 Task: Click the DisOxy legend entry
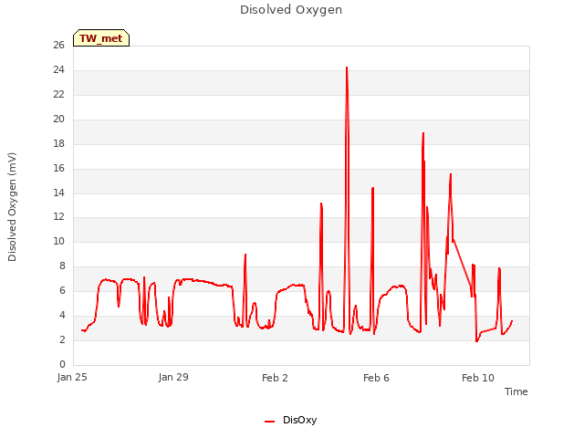[290, 420]
